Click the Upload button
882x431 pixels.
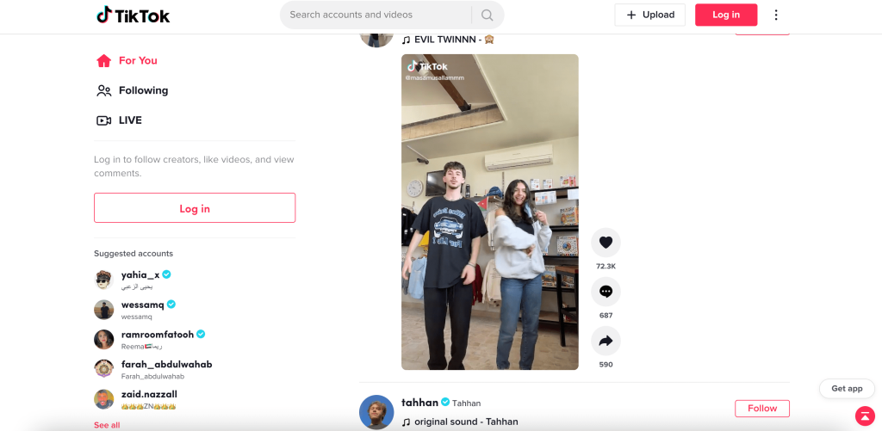(x=649, y=15)
